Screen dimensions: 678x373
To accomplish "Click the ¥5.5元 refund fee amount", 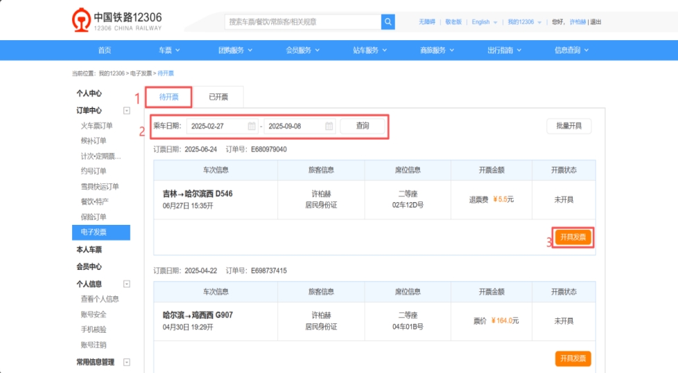I will coord(503,199).
